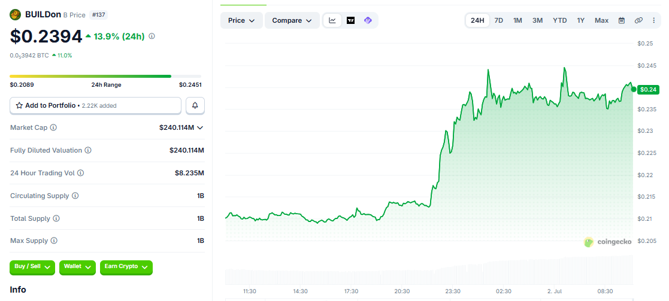The image size is (669, 301).
Task: Click the 2.22K added text
Action: tap(99, 105)
